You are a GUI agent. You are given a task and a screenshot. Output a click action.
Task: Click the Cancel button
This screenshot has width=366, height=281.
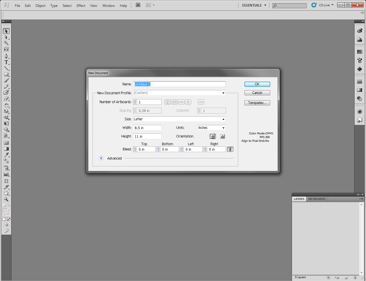tap(257, 93)
